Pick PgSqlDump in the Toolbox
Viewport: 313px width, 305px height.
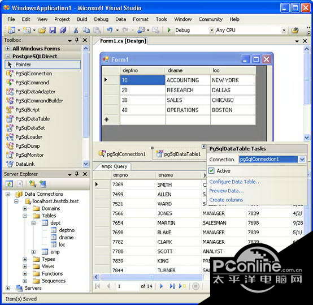coord(27,146)
